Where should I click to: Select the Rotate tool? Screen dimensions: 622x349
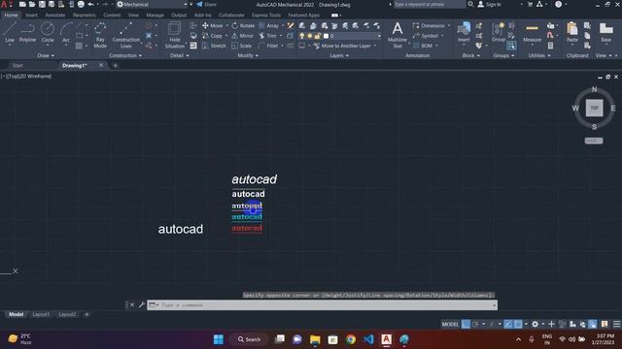click(243, 26)
